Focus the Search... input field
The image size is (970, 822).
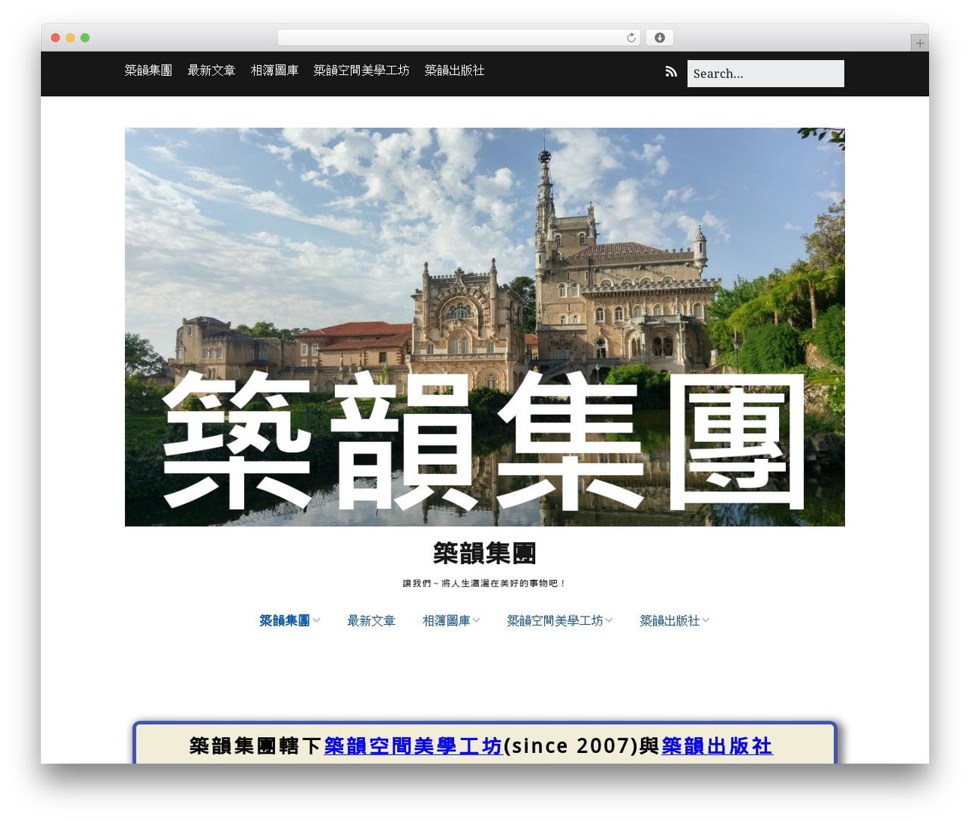click(x=765, y=74)
